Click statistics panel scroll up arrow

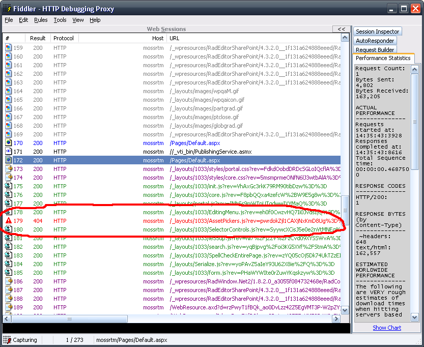click(x=415, y=70)
